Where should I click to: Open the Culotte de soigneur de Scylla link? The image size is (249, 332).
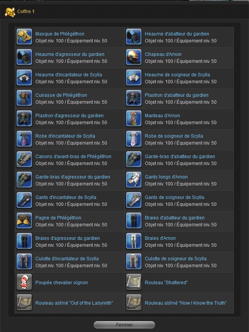[x=176, y=259]
